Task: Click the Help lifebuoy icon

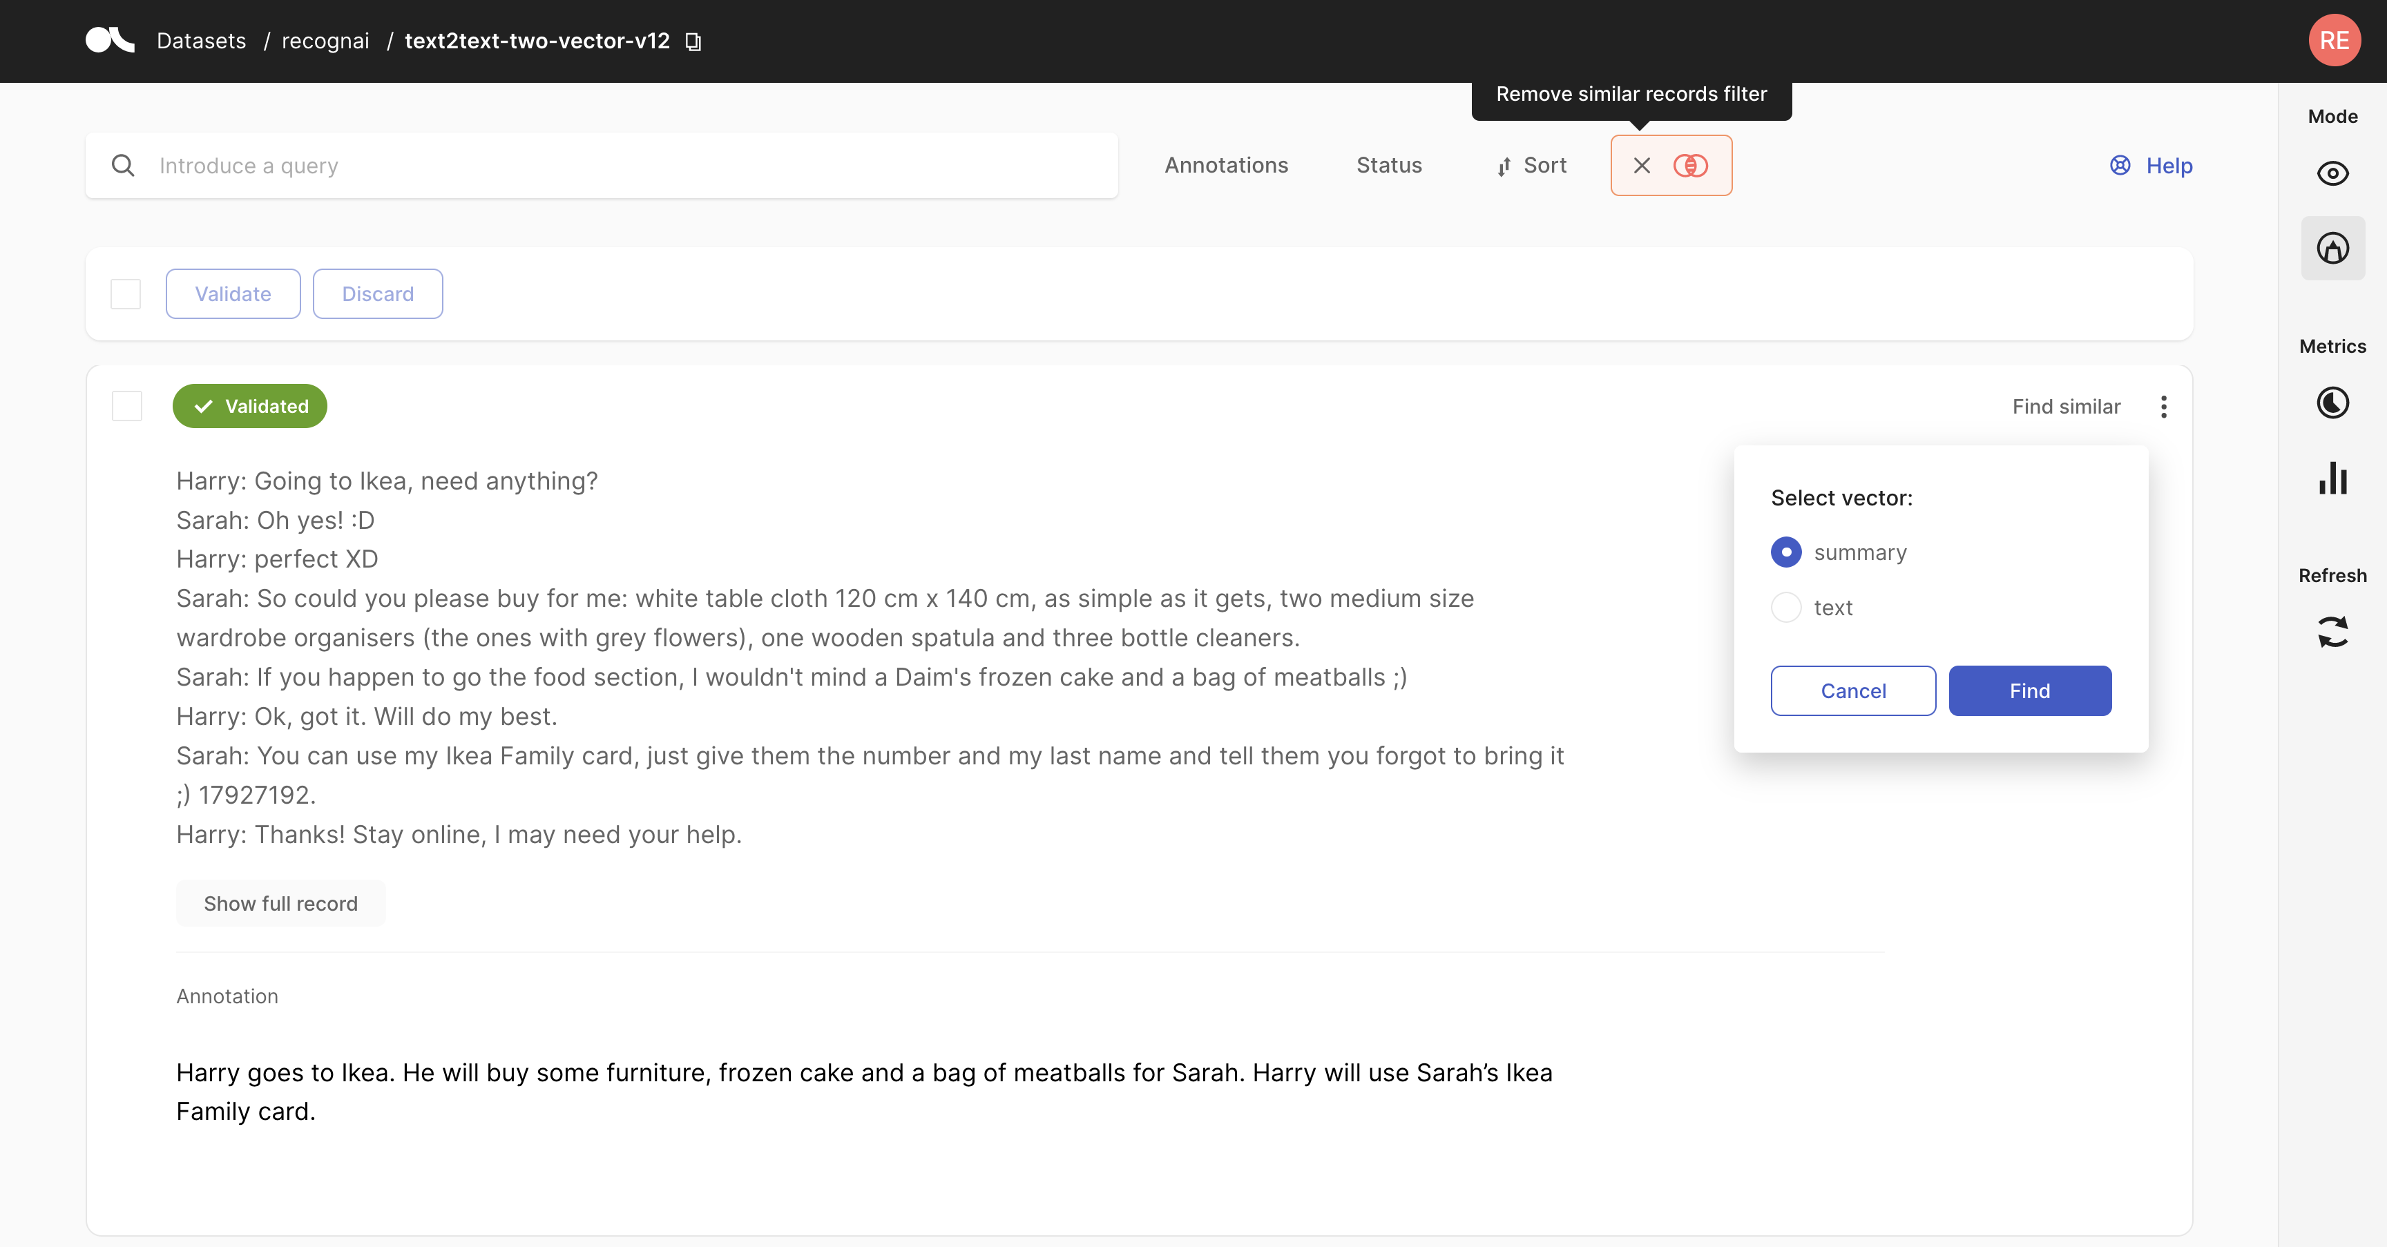Action: click(x=2120, y=166)
